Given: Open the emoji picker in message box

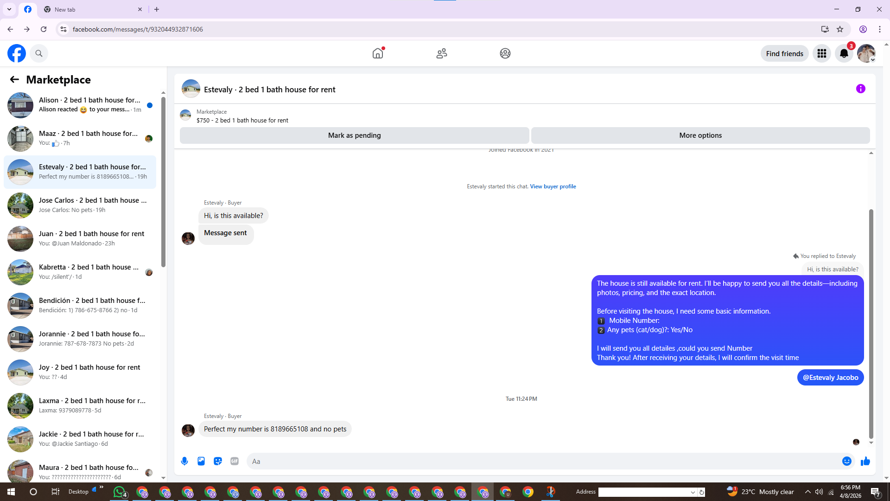Looking at the screenshot, I should 846,461.
